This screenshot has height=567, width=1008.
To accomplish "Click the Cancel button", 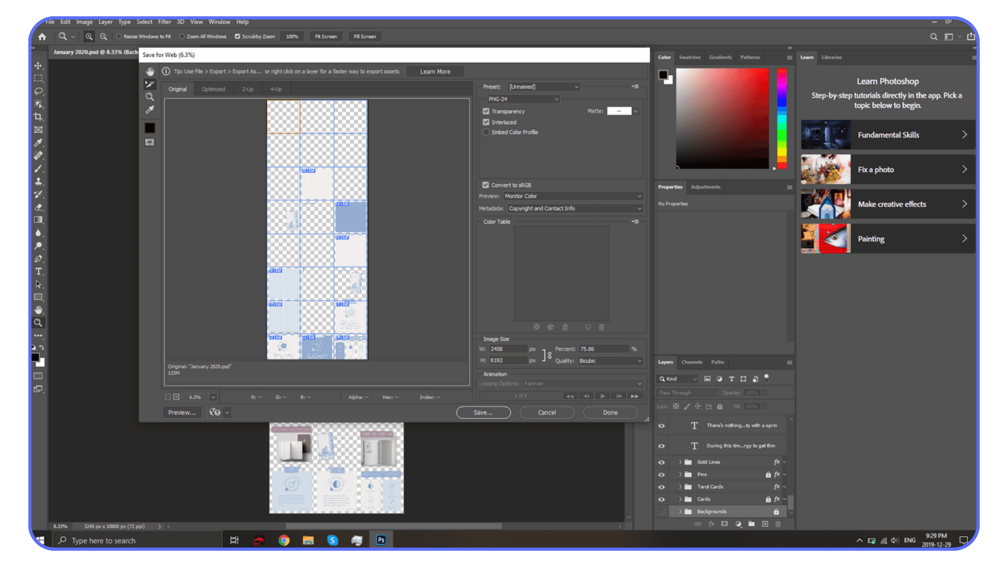I will (x=547, y=413).
